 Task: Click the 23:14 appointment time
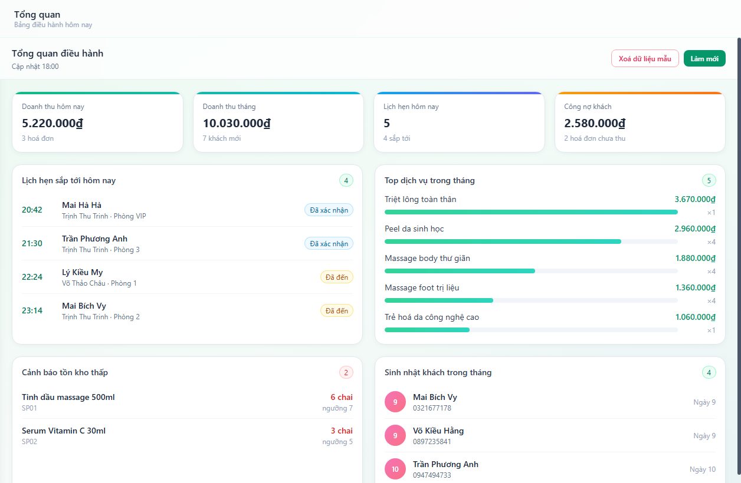click(x=32, y=310)
